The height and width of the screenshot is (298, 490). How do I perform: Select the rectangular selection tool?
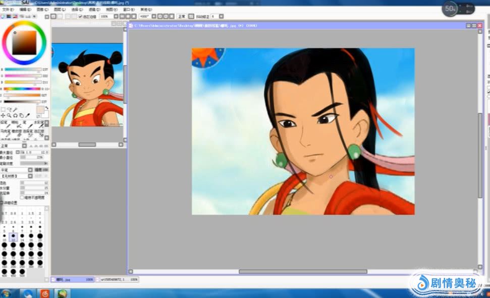3,109
